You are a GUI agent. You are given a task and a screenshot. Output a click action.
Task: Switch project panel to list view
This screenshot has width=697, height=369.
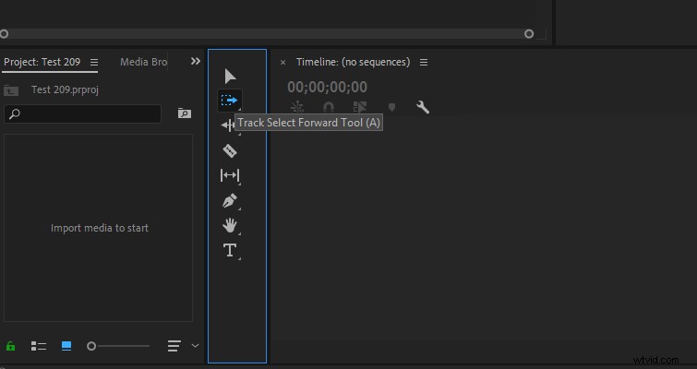pyautogui.click(x=39, y=346)
